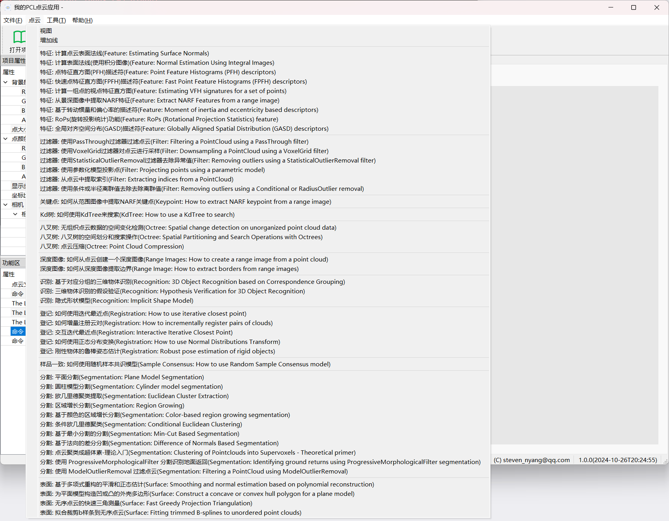The height and width of the screenshot is (521, 669).
Task: Click the 项目属性 panel header
Action: tap(13, 61)
